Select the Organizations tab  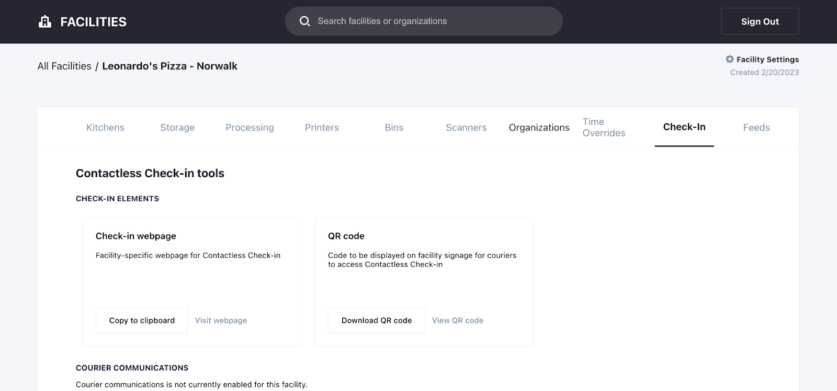coord(539,128)
